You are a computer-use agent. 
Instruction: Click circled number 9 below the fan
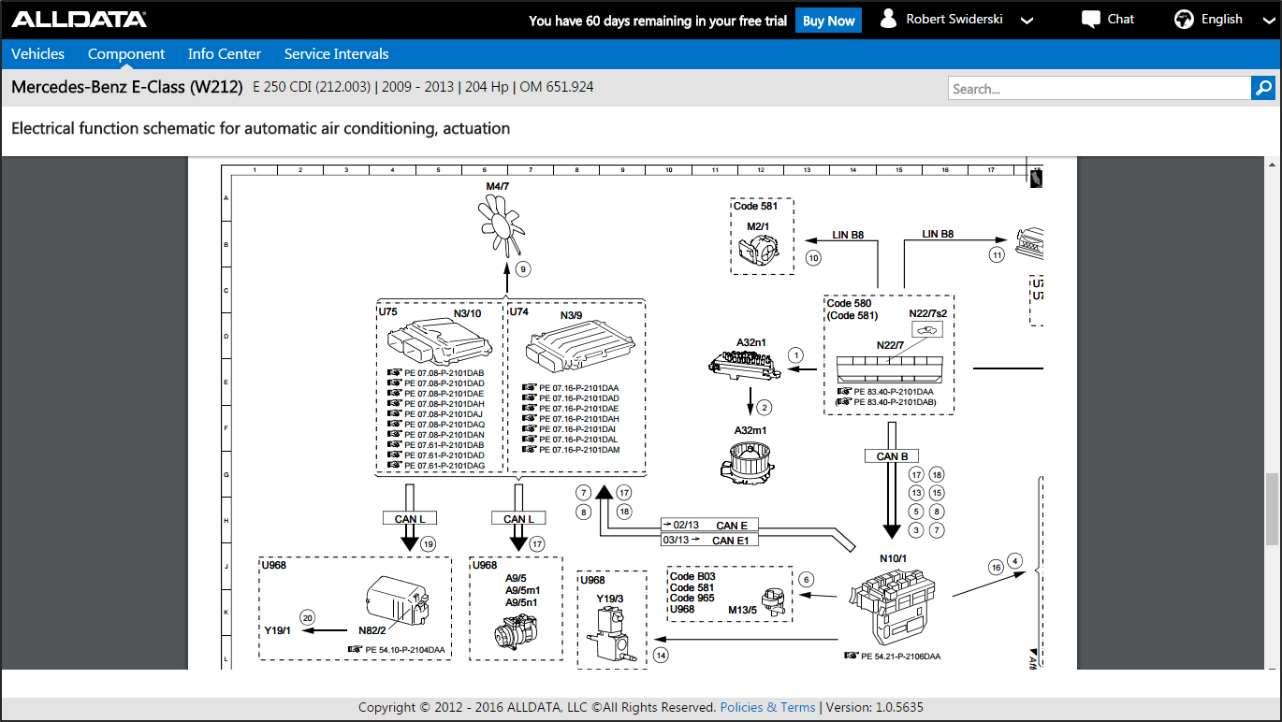pos(523,269)
